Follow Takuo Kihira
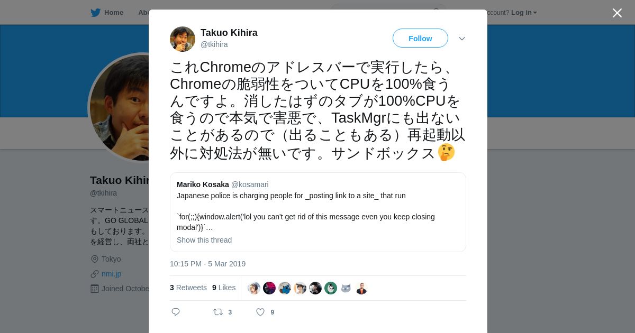This screenshot has width=635, height=333. click(x=420, y=39)
